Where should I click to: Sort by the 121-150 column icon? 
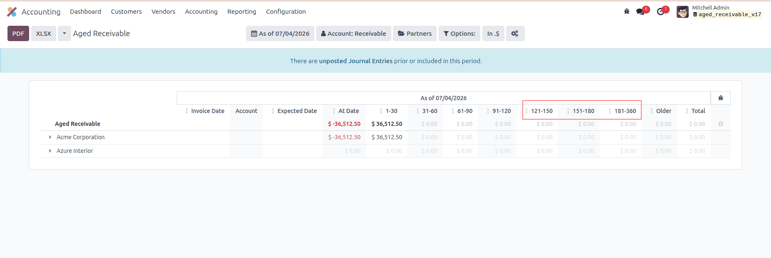[526, 111]
